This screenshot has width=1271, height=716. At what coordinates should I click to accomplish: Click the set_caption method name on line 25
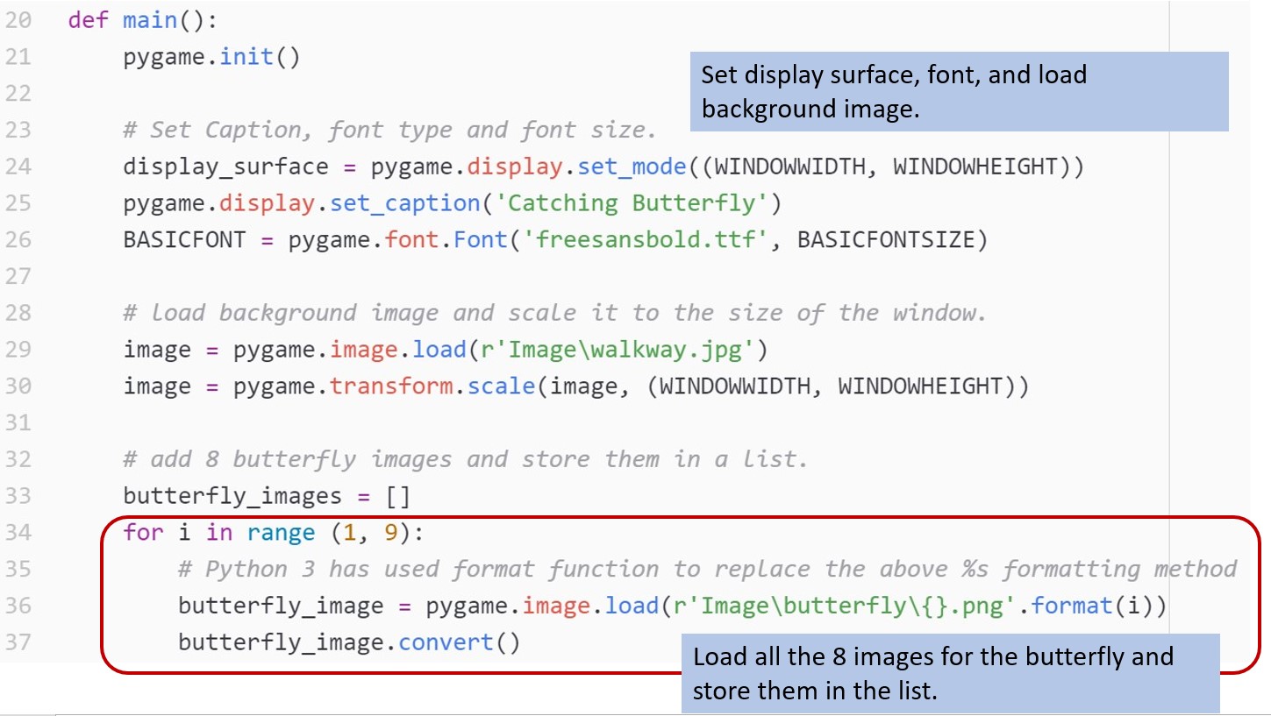tap(405, 202)
